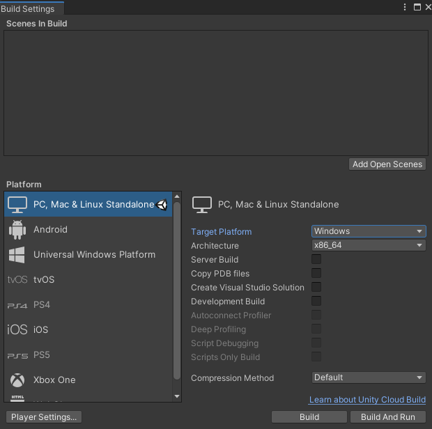432x429 pixels.
Task: Enable the Development Build checkbox
Action: [x=316, y=301]
